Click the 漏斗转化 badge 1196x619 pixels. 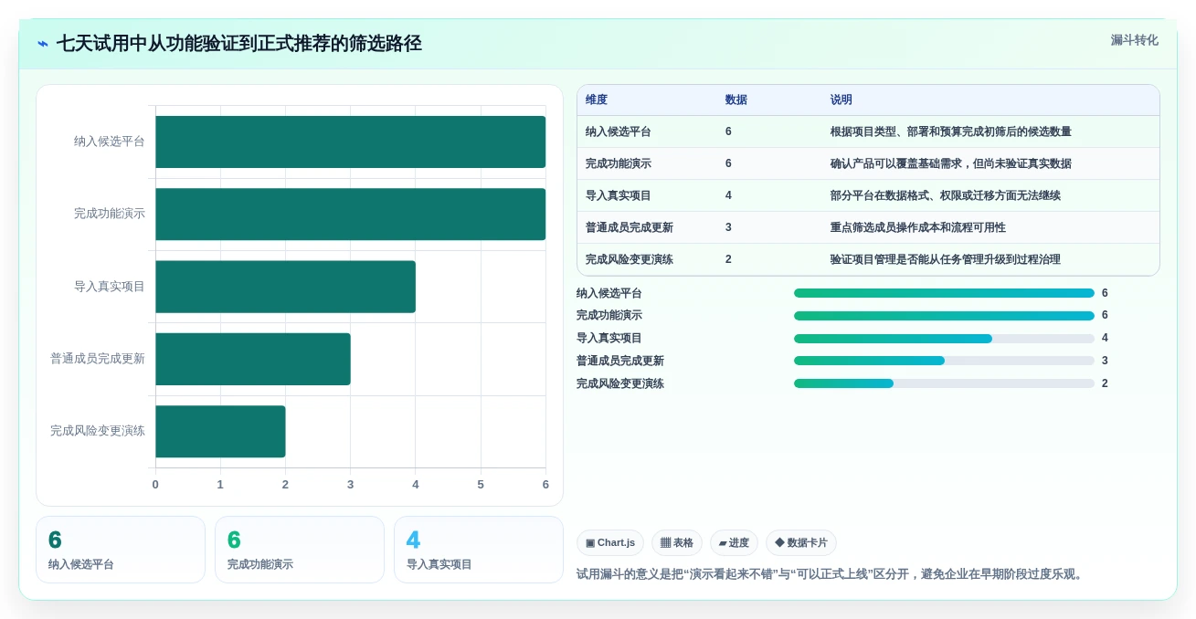point(1134,40)
